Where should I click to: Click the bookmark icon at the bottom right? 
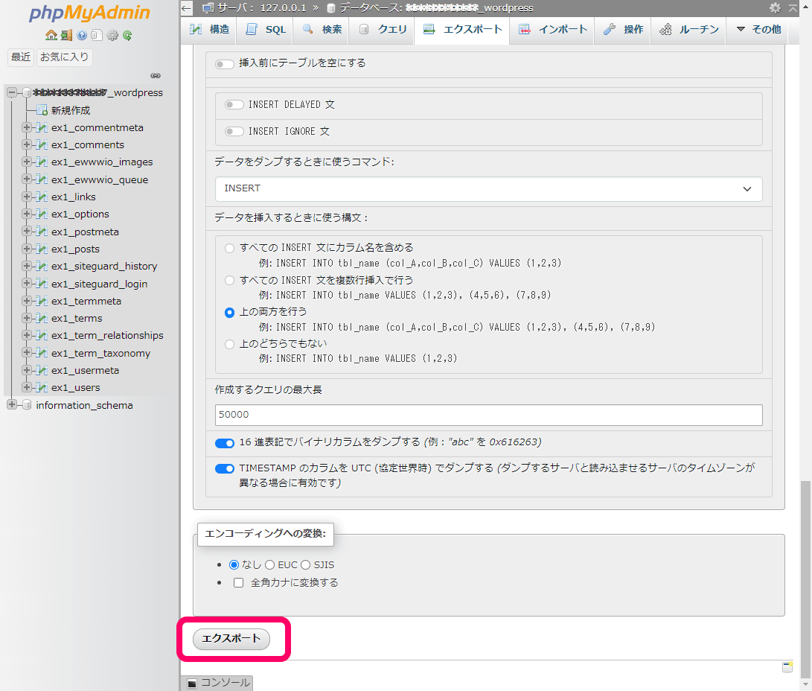click(787, 667)
